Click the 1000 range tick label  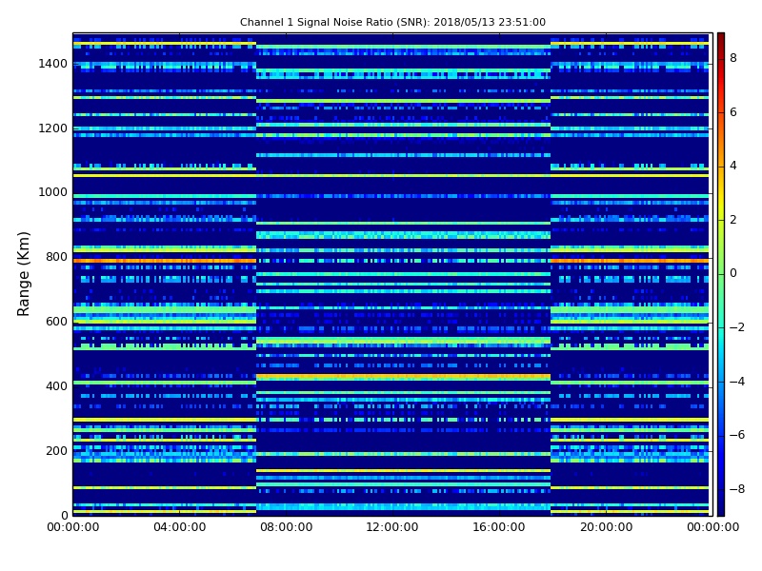click(53, 192)
